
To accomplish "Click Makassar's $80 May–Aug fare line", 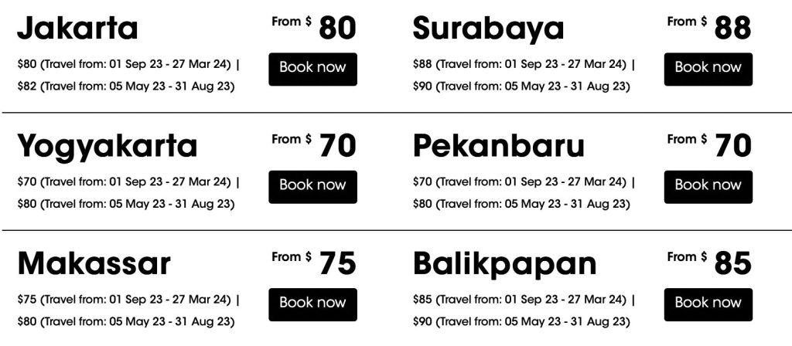I will (125, 321).
